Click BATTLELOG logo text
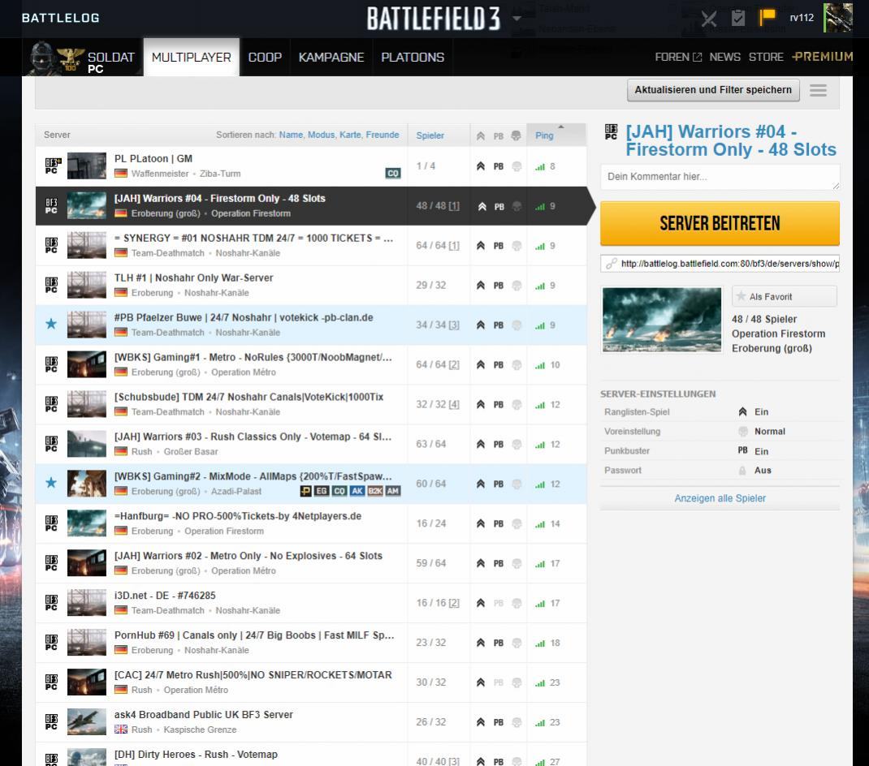This screenshot has height=766, width=869. pyautogui.click(x=60, y=18)
